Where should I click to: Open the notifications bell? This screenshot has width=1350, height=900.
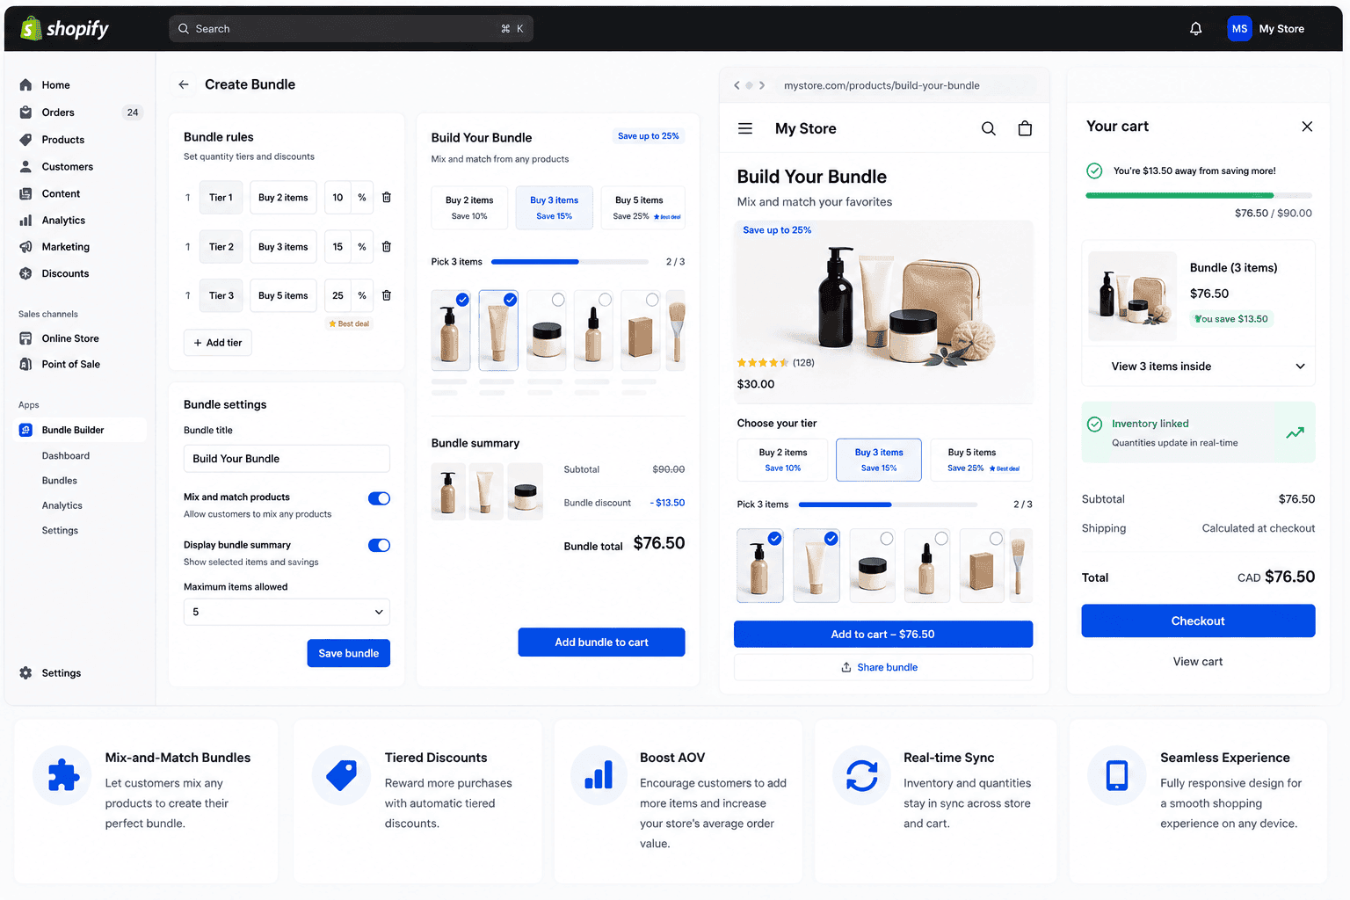pyautogui.click(x=1195, y=29)
